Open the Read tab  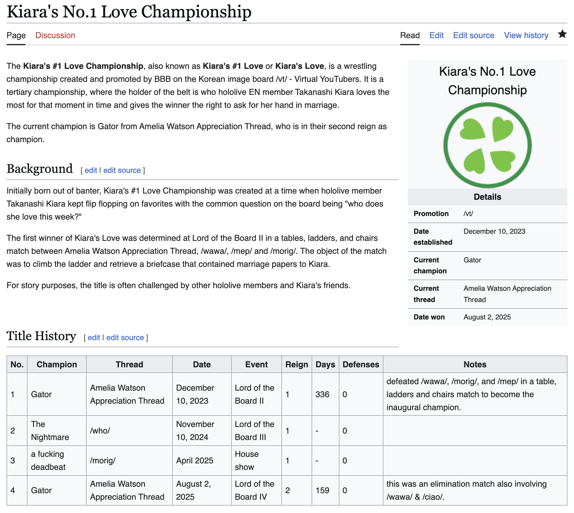point(410,35)
